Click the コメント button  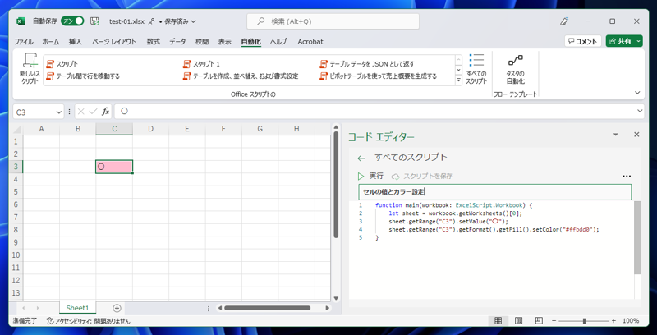(x=583, y=41)
